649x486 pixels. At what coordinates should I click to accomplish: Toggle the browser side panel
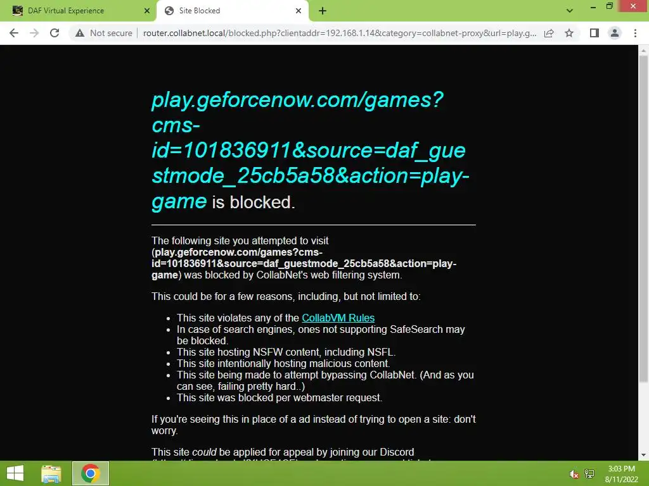tap(594, 33)
